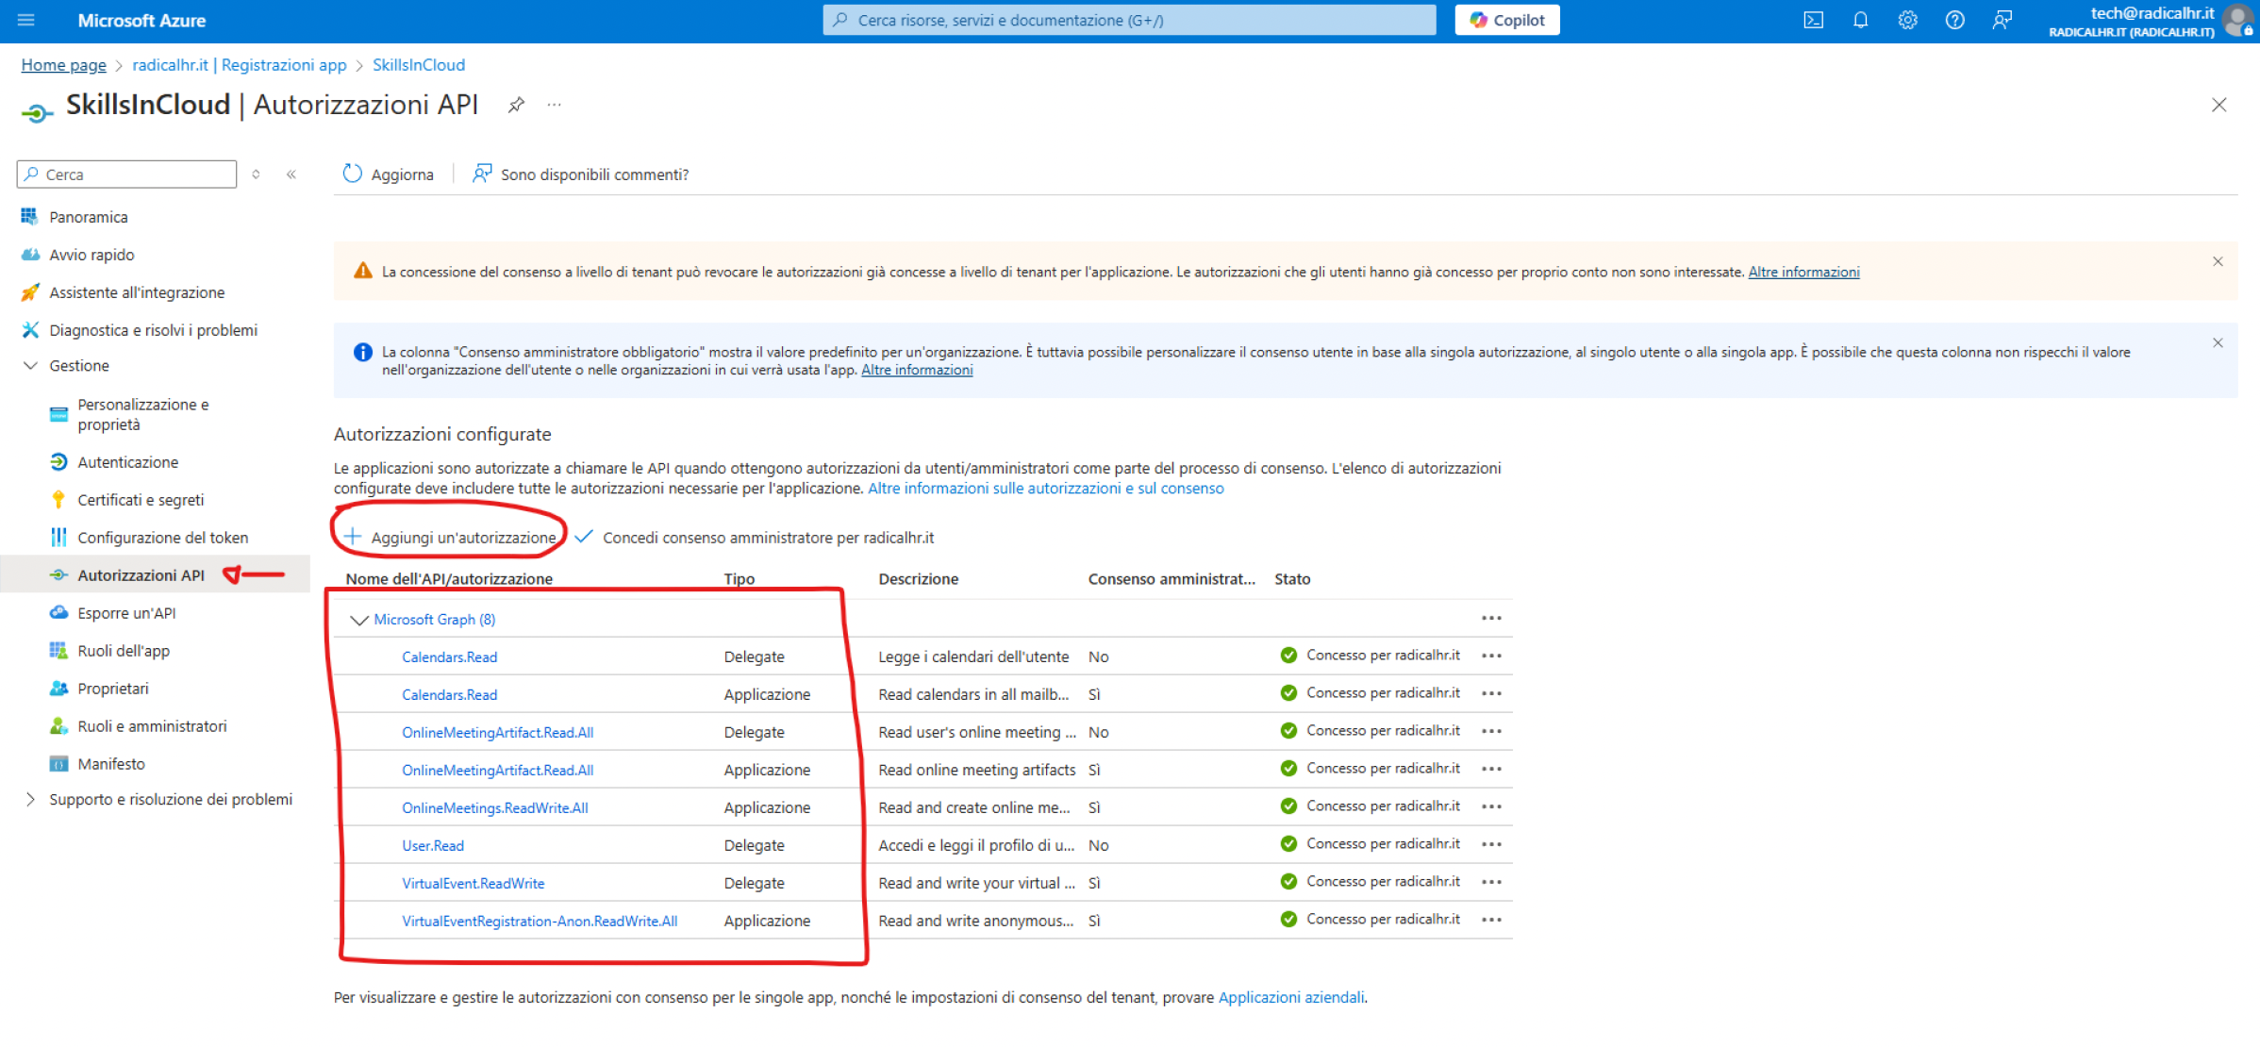The image size is (2260, 1047).
Task: Expand Supporto e risoluzione dei problemi
Action: click(x=30, y=800)
